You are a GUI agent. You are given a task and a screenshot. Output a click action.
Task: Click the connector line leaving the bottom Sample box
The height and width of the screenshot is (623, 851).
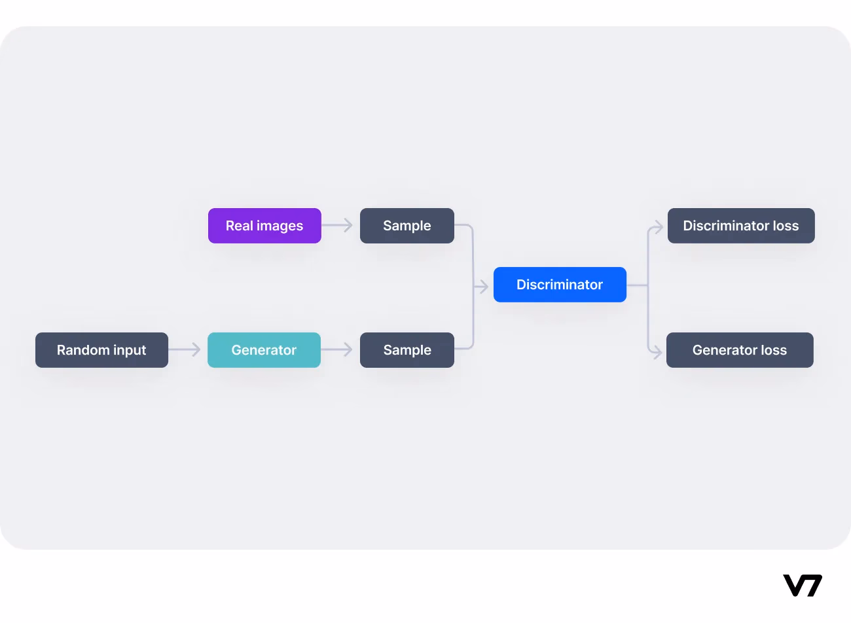pos(472,321)
